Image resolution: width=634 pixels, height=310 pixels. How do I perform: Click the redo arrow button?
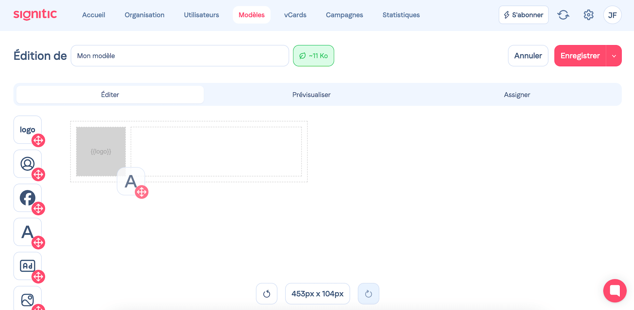tap(368, 294)
